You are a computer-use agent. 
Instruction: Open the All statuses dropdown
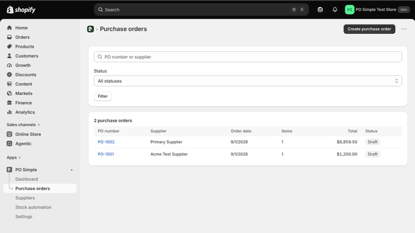pos(248,81)
